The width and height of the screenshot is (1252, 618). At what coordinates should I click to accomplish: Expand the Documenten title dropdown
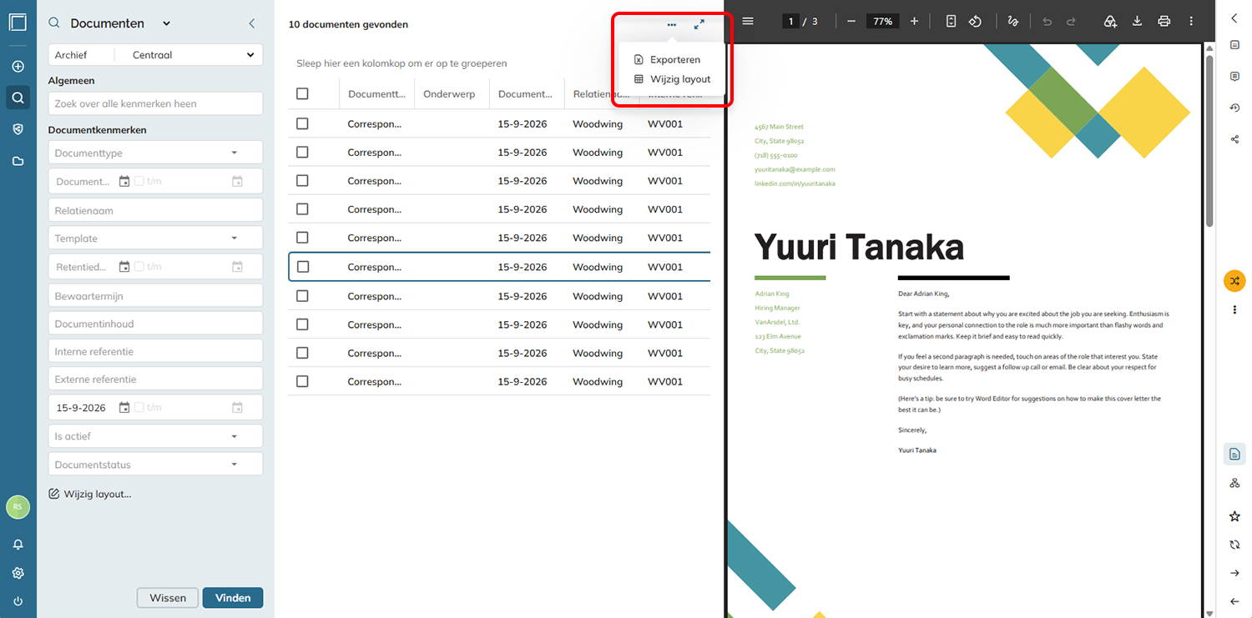click(166, 24)
